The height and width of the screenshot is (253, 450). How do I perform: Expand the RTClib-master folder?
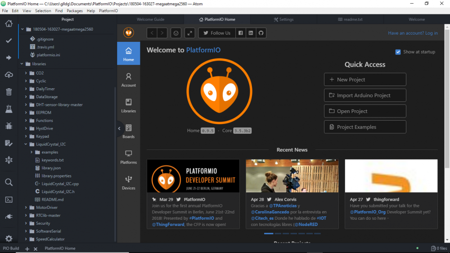click(x=26, y=215)
